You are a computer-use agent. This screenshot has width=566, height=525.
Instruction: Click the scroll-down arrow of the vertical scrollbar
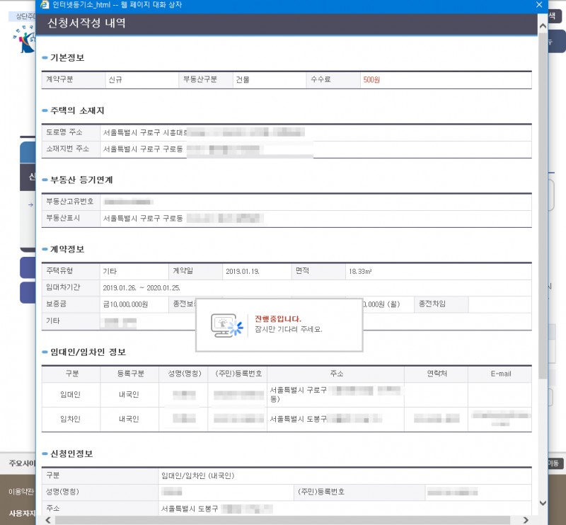pyautogui.click(x=543, y=503)
